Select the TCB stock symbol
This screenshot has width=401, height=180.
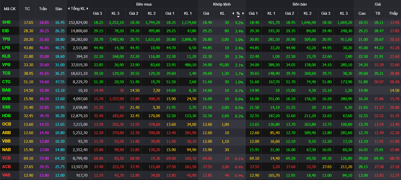coord(6,73)
